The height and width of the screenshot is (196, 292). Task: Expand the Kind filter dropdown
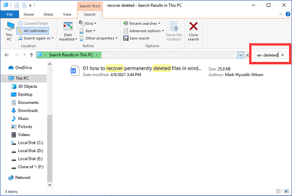[88, 23]
